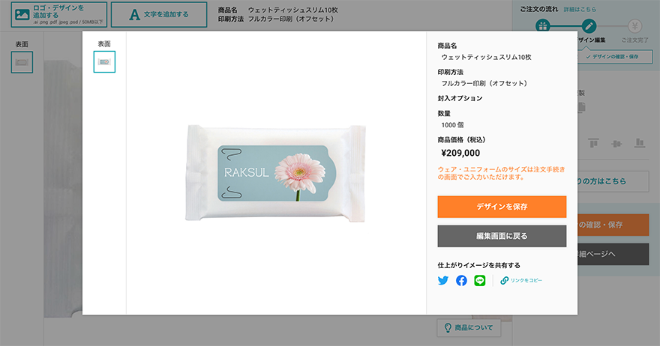Viewport: 660px width, 346px height.
Task: Click the pencil design-edit step icon
Action: coord(589,26)
